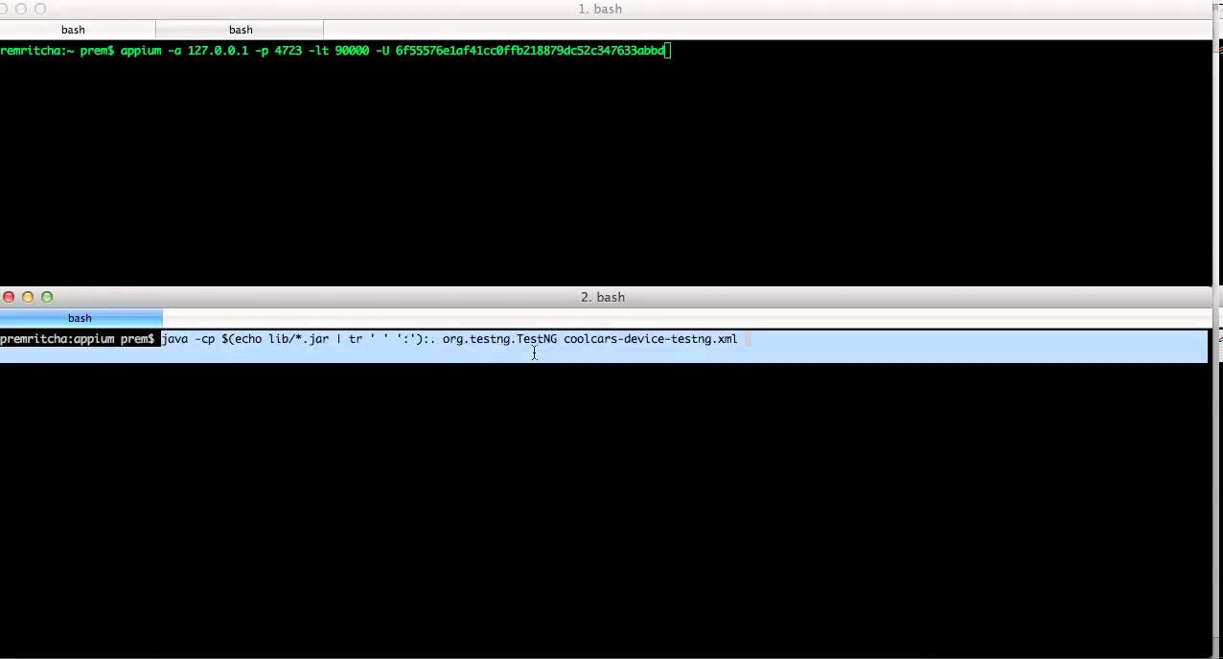Click the "-U" flag in the appium command
This screenshot has width=1223, height=659.
click(382, 50)
